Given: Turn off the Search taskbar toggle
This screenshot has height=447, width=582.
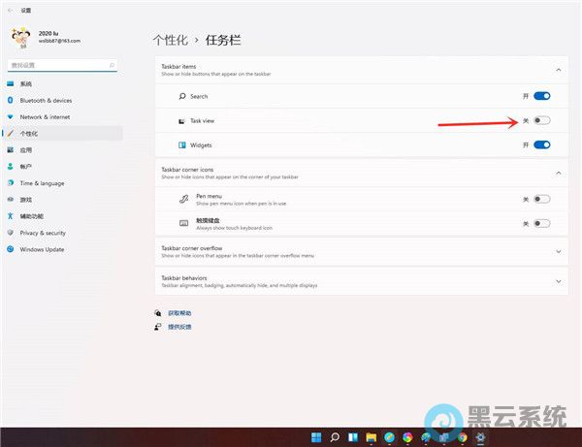Looking at the screenshot, I should point(541,96).
